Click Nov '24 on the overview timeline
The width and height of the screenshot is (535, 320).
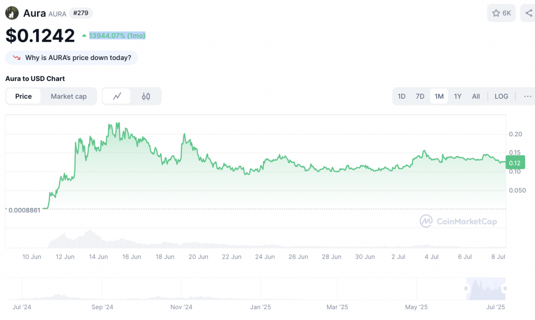tap(181, 307)
